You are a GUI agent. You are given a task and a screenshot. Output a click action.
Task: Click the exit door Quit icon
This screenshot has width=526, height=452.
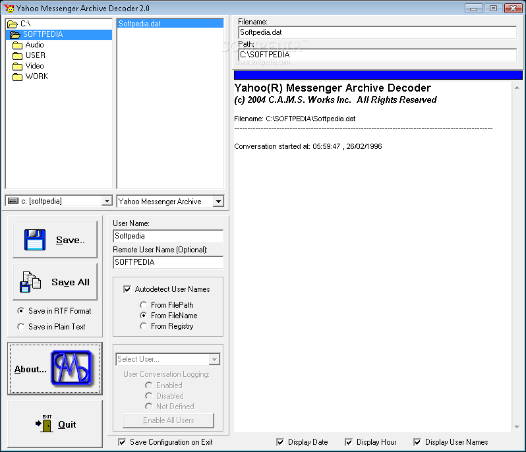tap(44, 424)
